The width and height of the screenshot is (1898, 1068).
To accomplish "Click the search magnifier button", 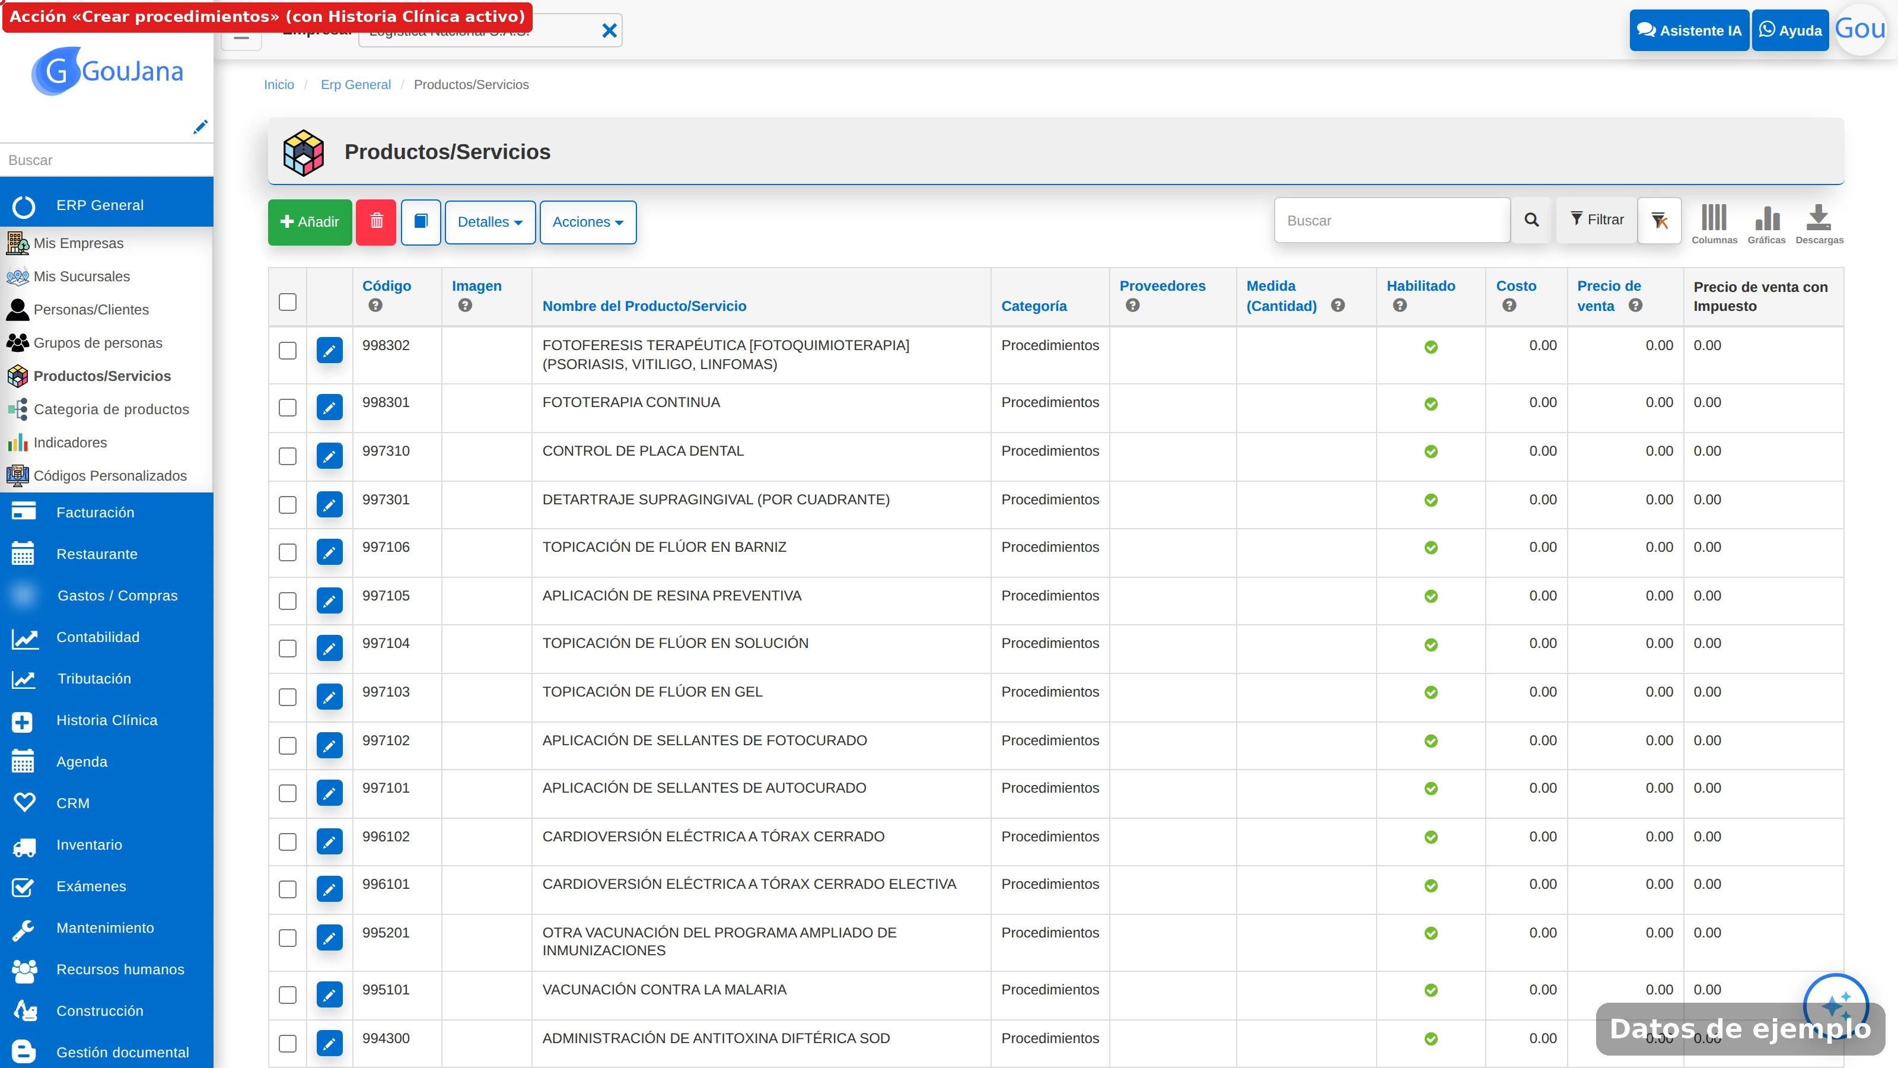I will point(1531,220).
